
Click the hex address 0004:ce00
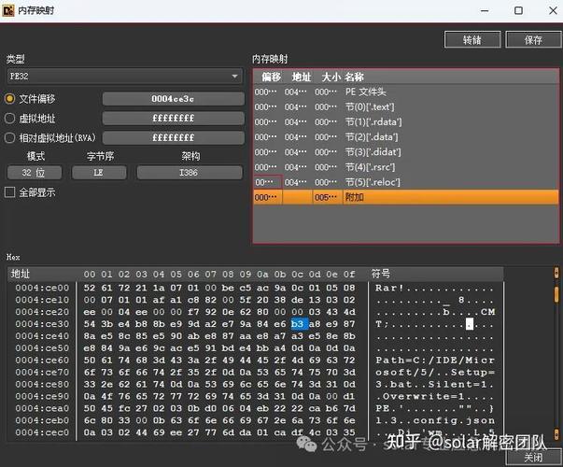(x=42, y=288)
